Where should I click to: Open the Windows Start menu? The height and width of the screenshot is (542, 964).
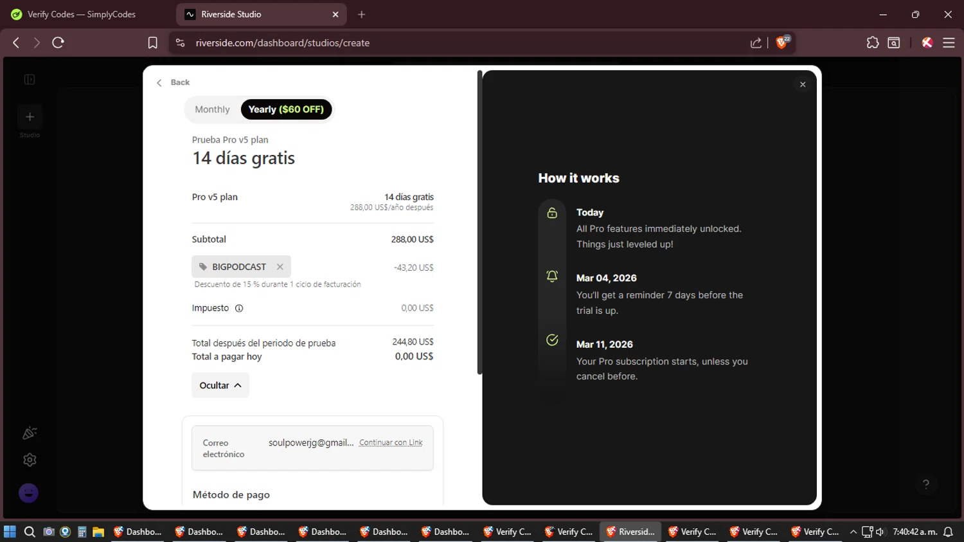pos(10,532)
